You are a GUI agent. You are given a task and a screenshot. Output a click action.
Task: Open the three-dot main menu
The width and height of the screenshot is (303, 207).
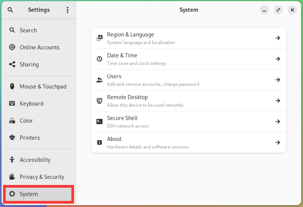tap(68, 10)
